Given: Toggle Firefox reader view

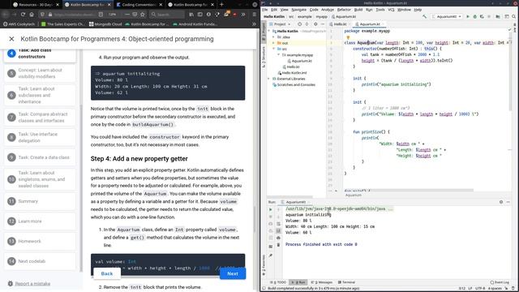Looking at the screenshot, I should click(101, 15).
